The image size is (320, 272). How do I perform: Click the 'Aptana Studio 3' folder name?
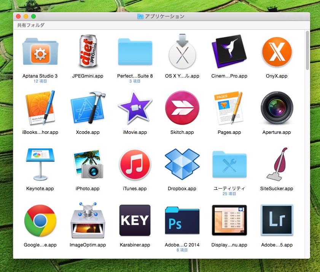coord(40,76)
